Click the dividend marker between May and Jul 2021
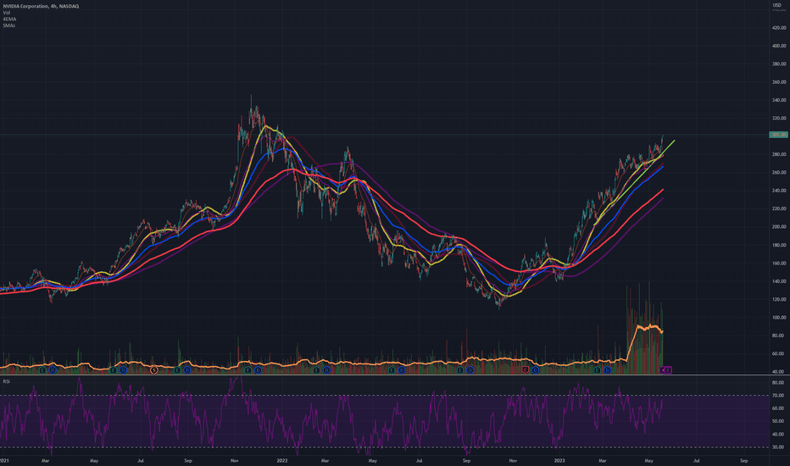790x466 pixels. pos(123,370)
